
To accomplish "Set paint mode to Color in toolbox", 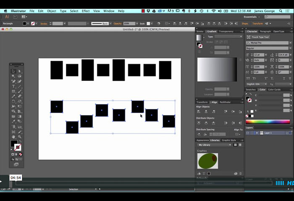I will 13,154.
